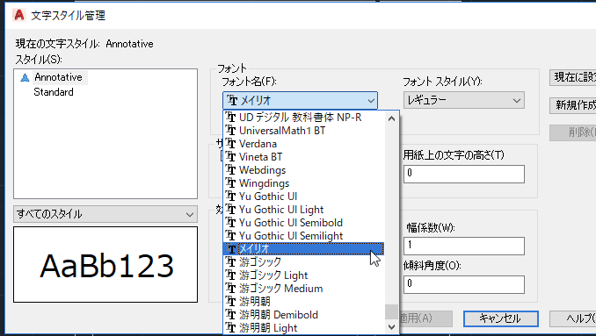
Task: Select 游ゴシック font
Action: (303, 262)
